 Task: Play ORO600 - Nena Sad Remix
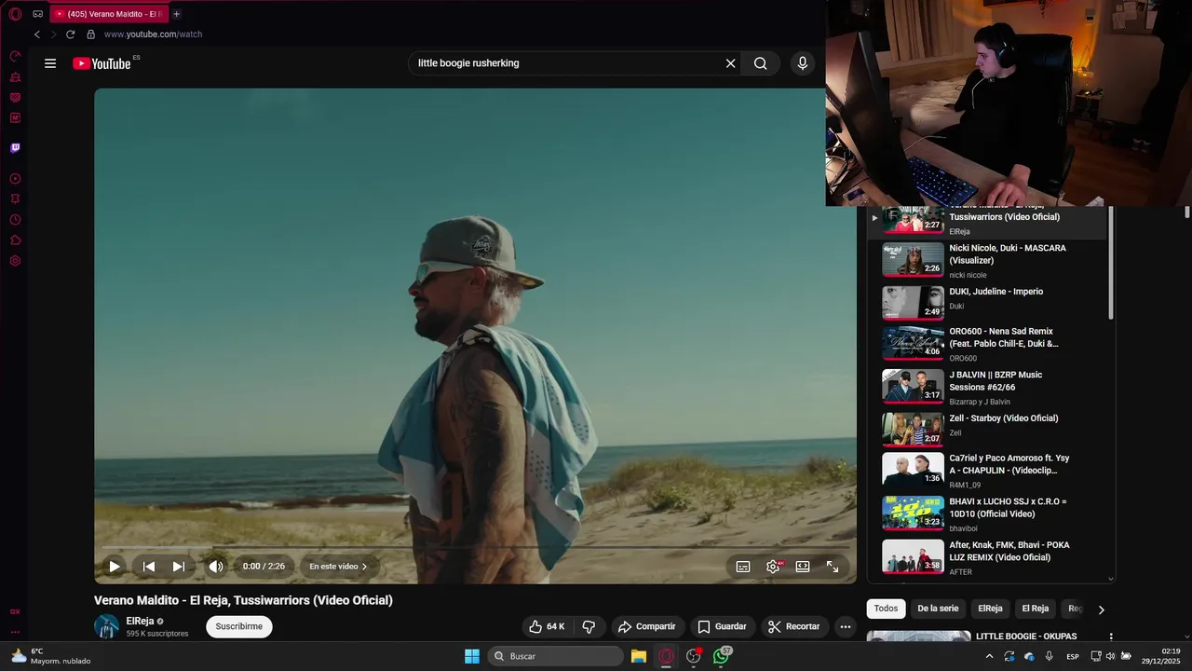(992, 344)
